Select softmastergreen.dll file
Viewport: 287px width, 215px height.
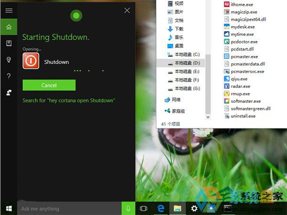(247, 108)
